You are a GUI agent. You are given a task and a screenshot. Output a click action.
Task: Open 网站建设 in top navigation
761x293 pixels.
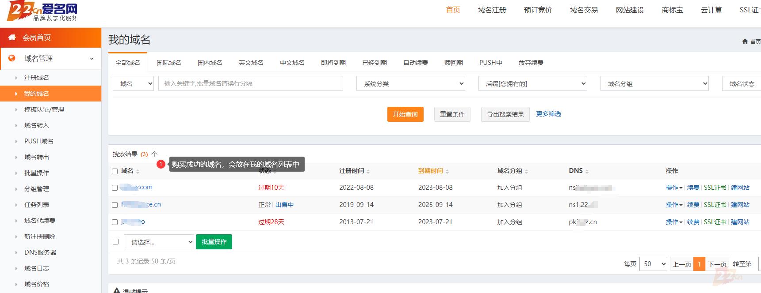(630, 10)
